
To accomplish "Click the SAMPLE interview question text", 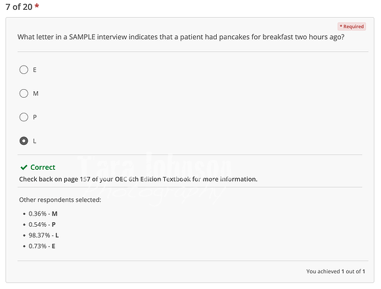I will point(181,37).
